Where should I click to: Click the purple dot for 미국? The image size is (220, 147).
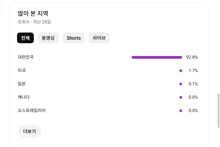coord(181,71)
